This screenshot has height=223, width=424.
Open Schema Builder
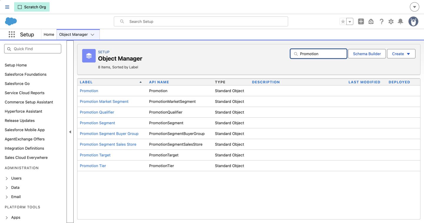click(x=367, y=54)
